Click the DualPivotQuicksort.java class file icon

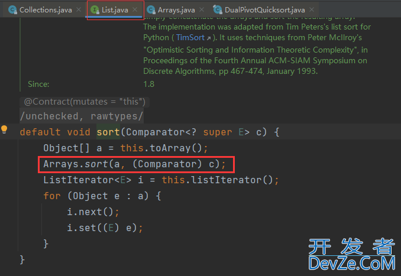click(x=218, y=9)
